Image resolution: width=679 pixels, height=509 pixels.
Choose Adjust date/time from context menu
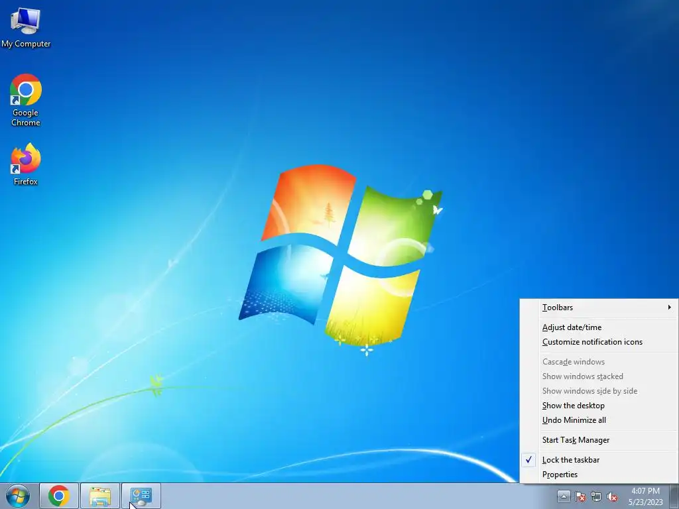point(599,327)
